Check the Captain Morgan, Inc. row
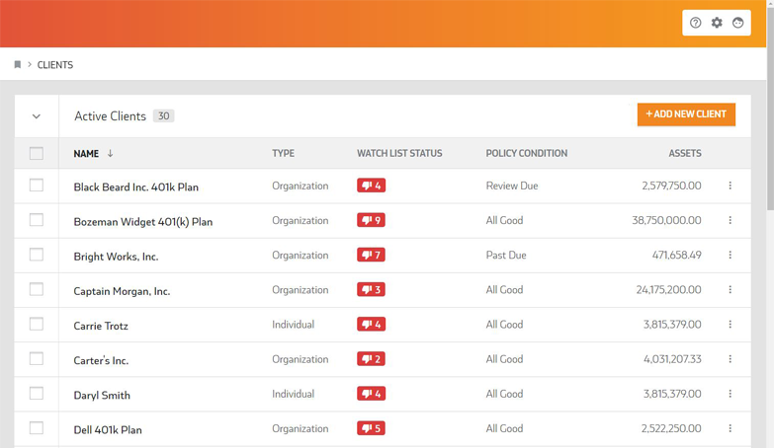 [x=37, y=289]
